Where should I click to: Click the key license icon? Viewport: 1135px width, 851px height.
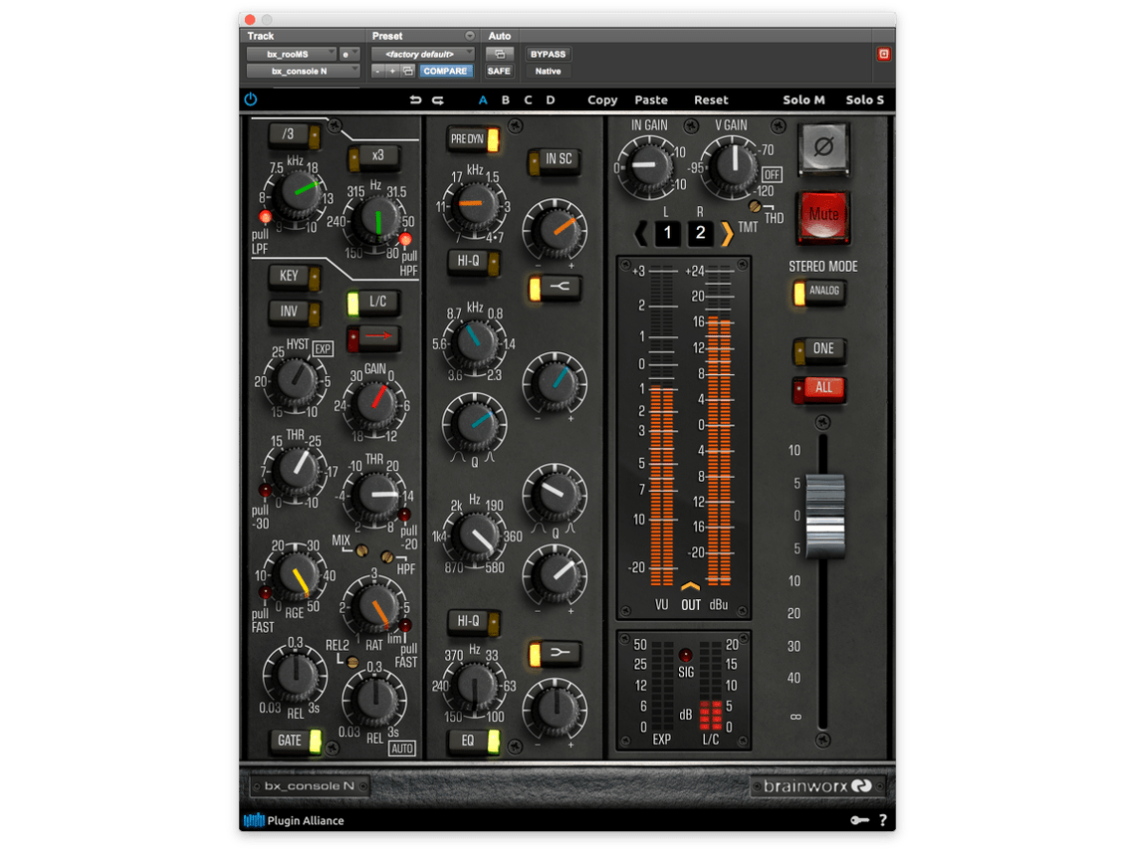[859, 820]
